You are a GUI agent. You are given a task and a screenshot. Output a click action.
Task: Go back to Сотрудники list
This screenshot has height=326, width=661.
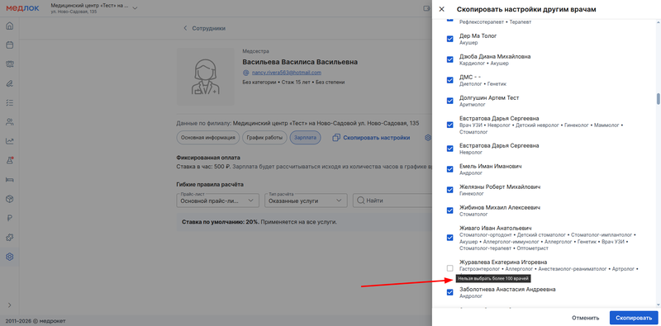[209, 28]
